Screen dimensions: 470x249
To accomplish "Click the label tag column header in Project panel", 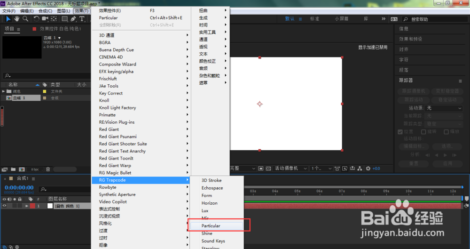I will point(45,85).
